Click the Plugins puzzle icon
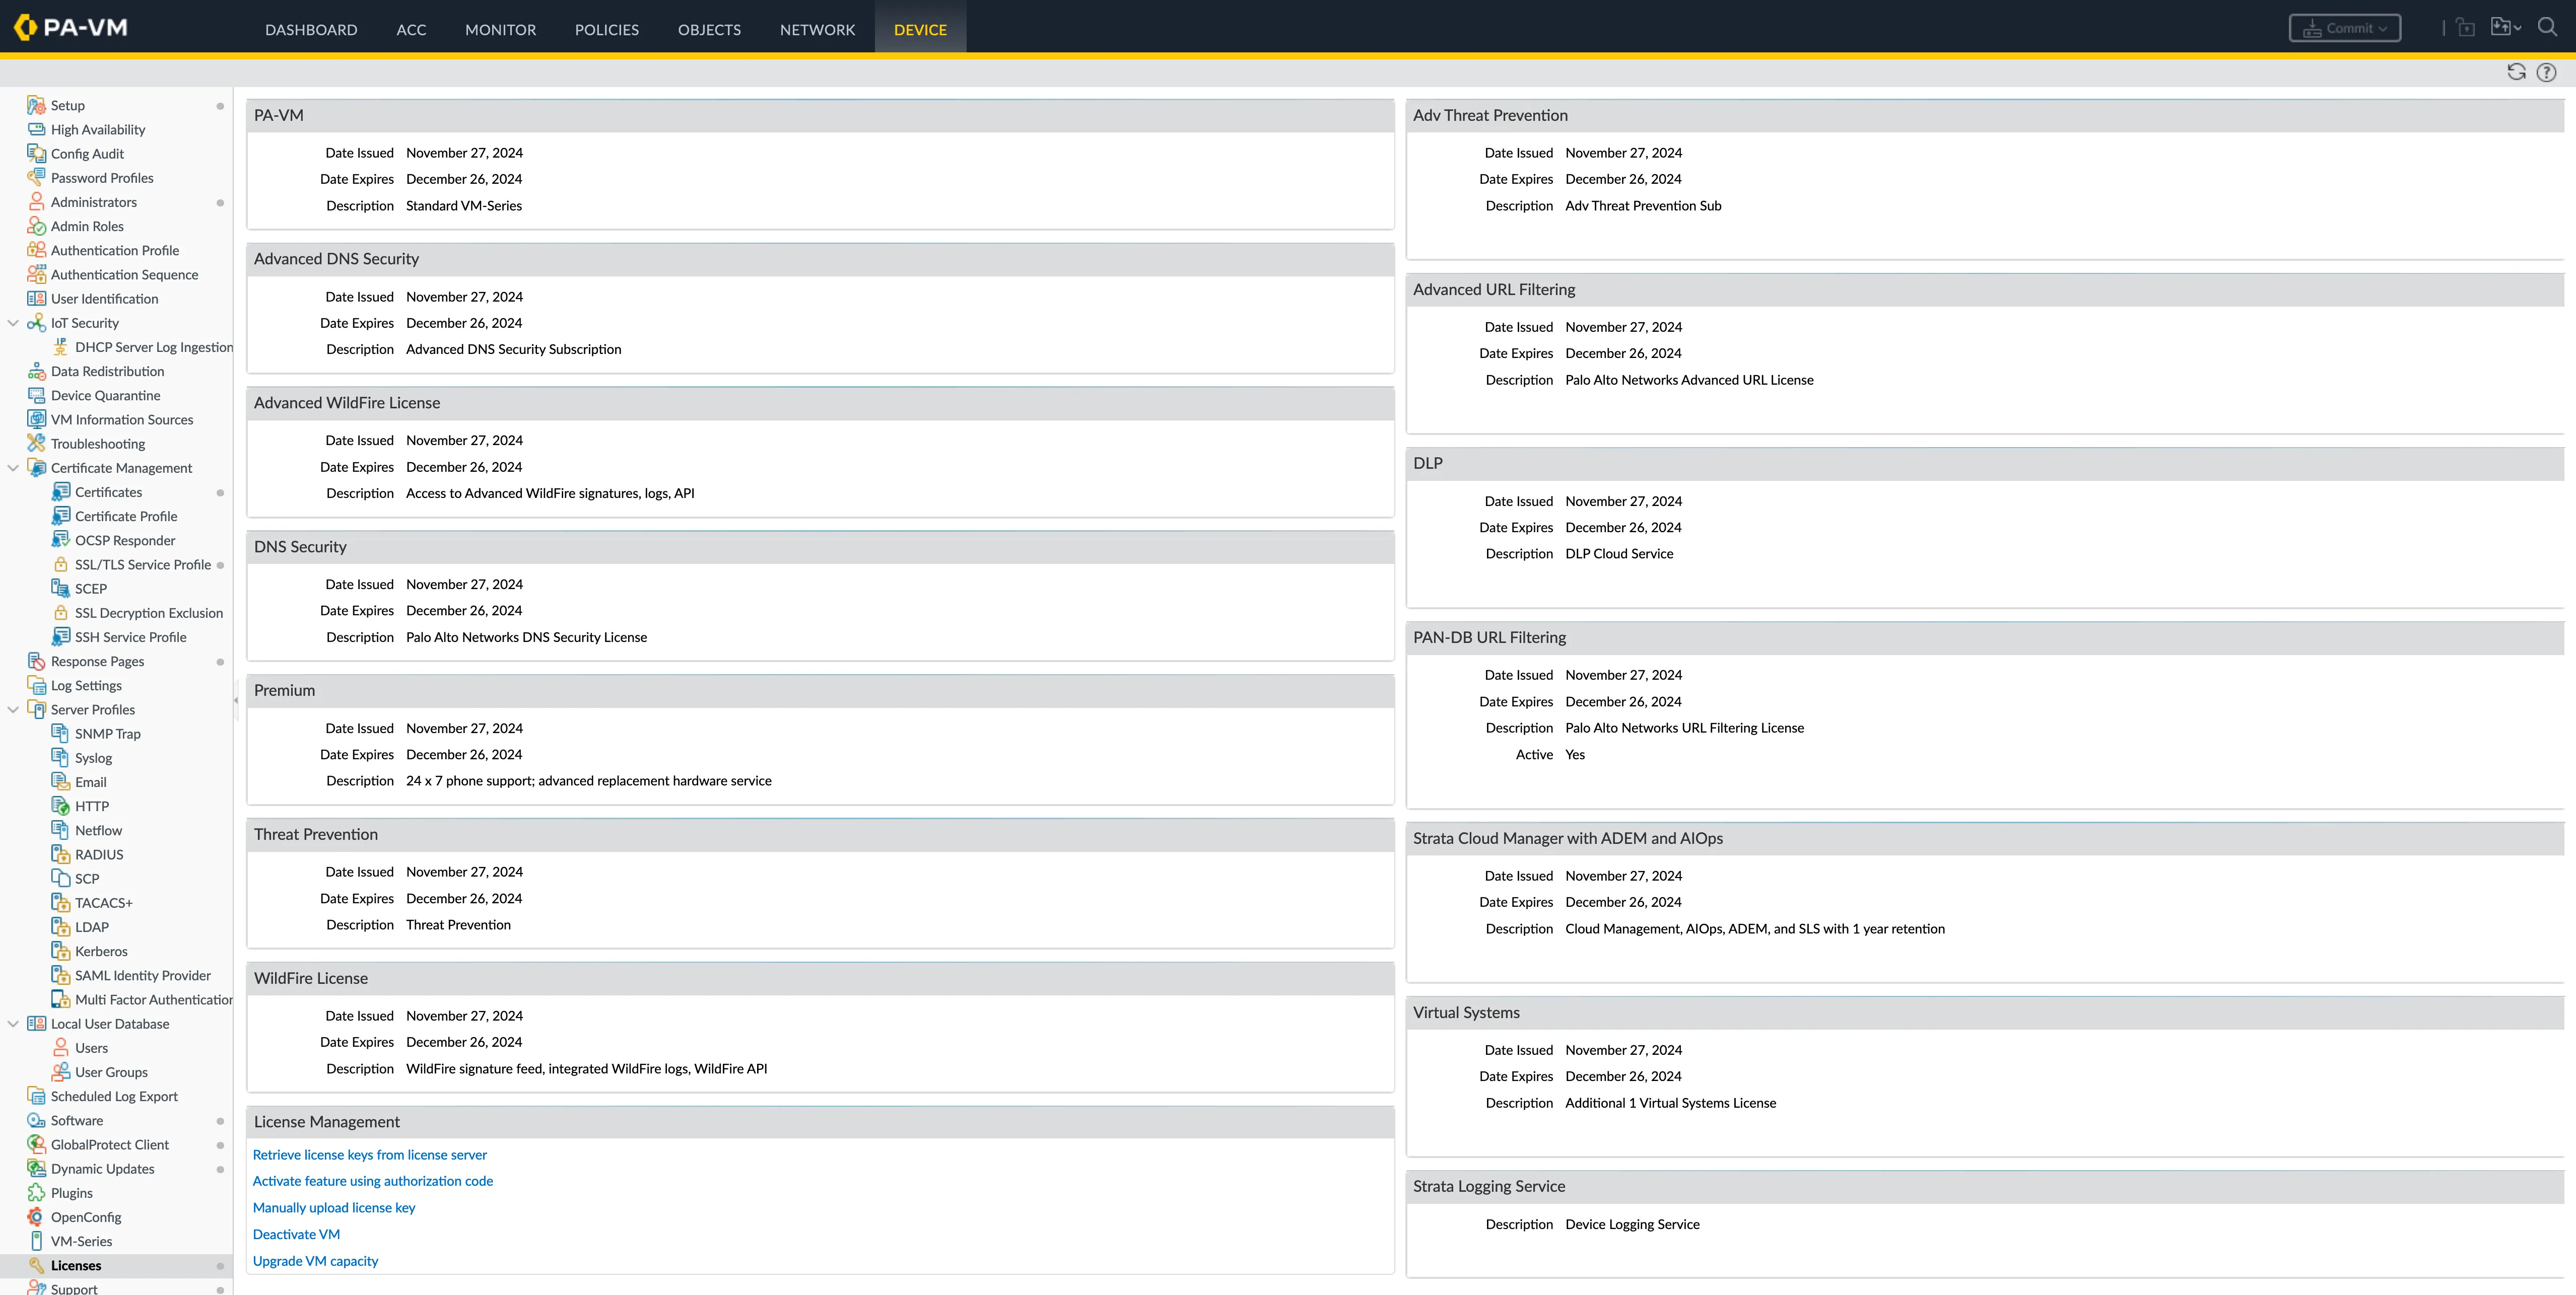The height and width of the screenshot is (1295, 2576). point(36,1192)
